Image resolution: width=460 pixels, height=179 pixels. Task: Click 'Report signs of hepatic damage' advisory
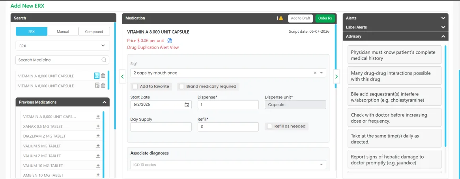pyautogui.click(x=394, y=159)
